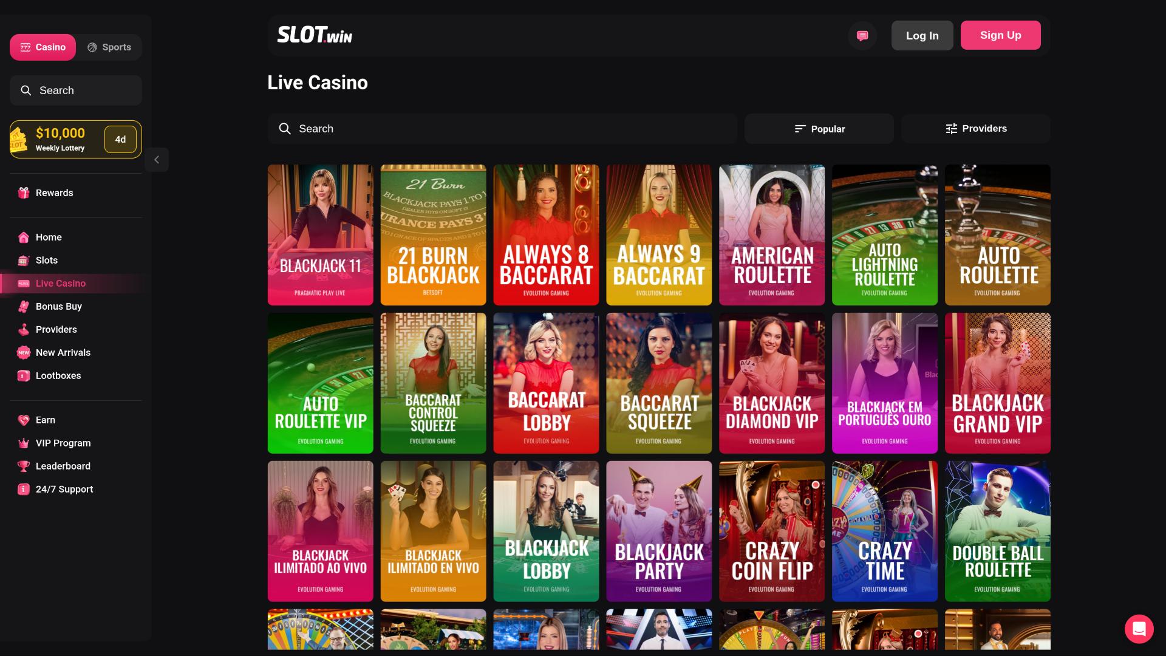Open Blackjack 11 game tile

[321, 235]
